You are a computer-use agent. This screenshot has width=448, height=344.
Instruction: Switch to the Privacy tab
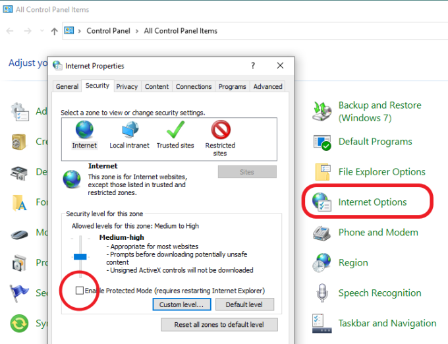[x=126, y=86]
